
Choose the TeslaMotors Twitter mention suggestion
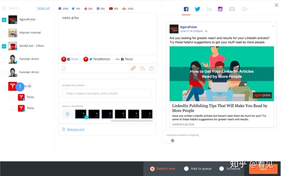point(97,59)
